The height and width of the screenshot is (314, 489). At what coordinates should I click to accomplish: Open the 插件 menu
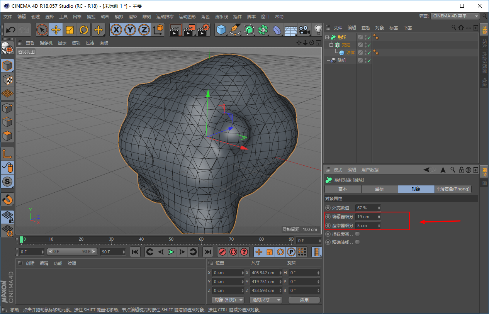coord(238,17)
